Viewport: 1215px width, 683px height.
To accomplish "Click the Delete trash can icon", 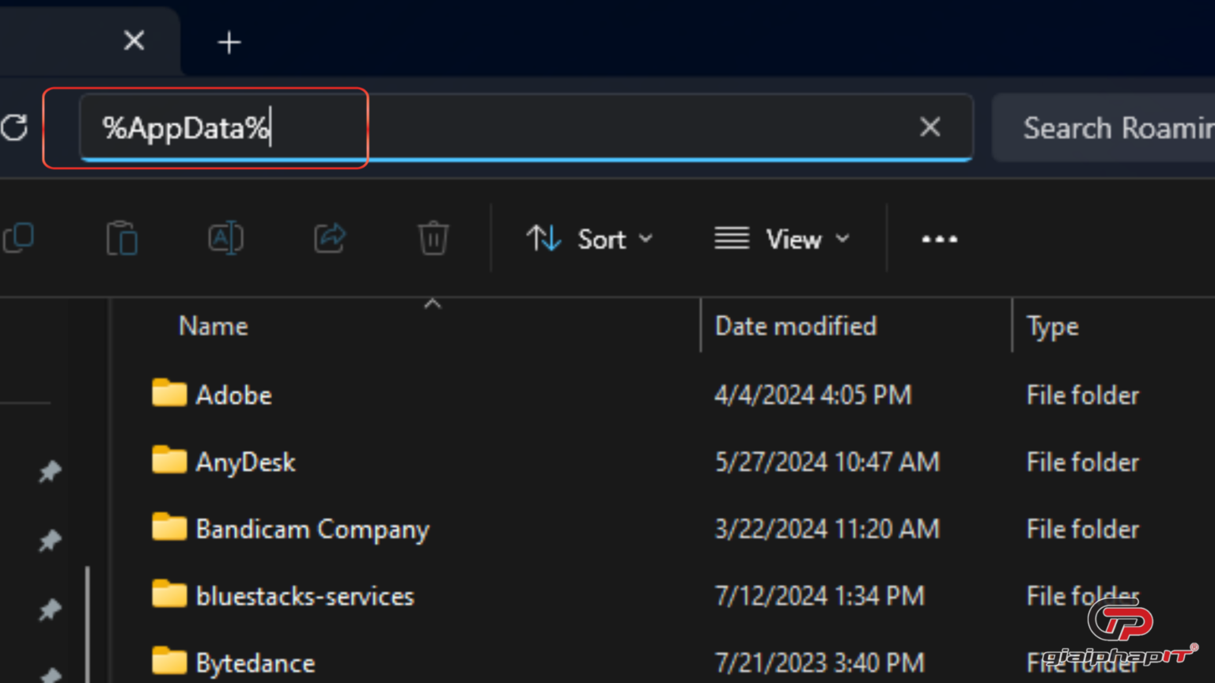I will [433, 238].
